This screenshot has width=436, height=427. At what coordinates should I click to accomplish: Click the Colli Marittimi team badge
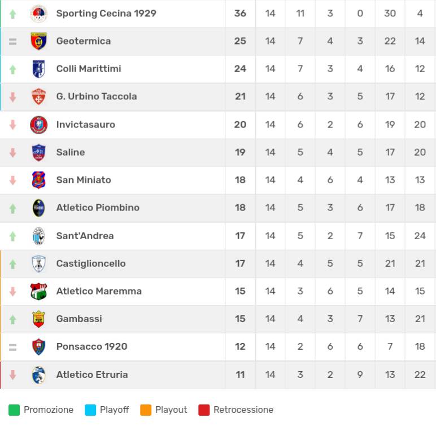(38, 69)
